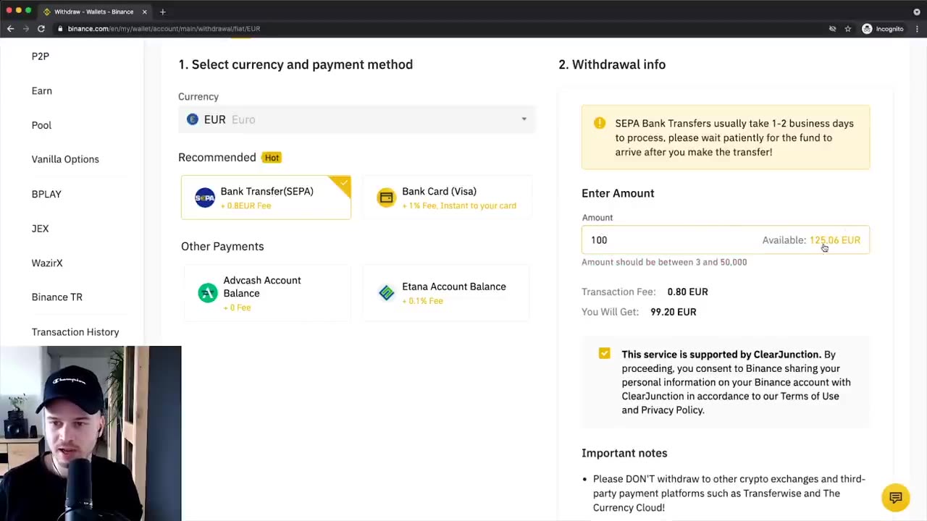
Task: Click 'Amount should be between 3 and 50,000'
Action: [664, 262]
